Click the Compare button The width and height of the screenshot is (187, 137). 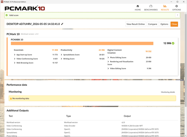tap(153, 24)
